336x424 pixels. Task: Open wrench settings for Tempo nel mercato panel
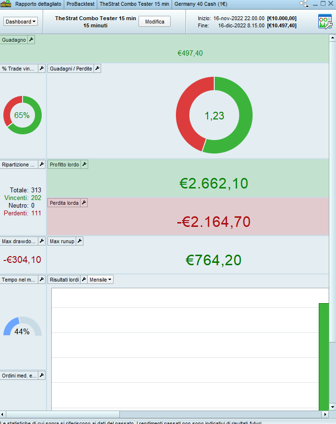42,279
